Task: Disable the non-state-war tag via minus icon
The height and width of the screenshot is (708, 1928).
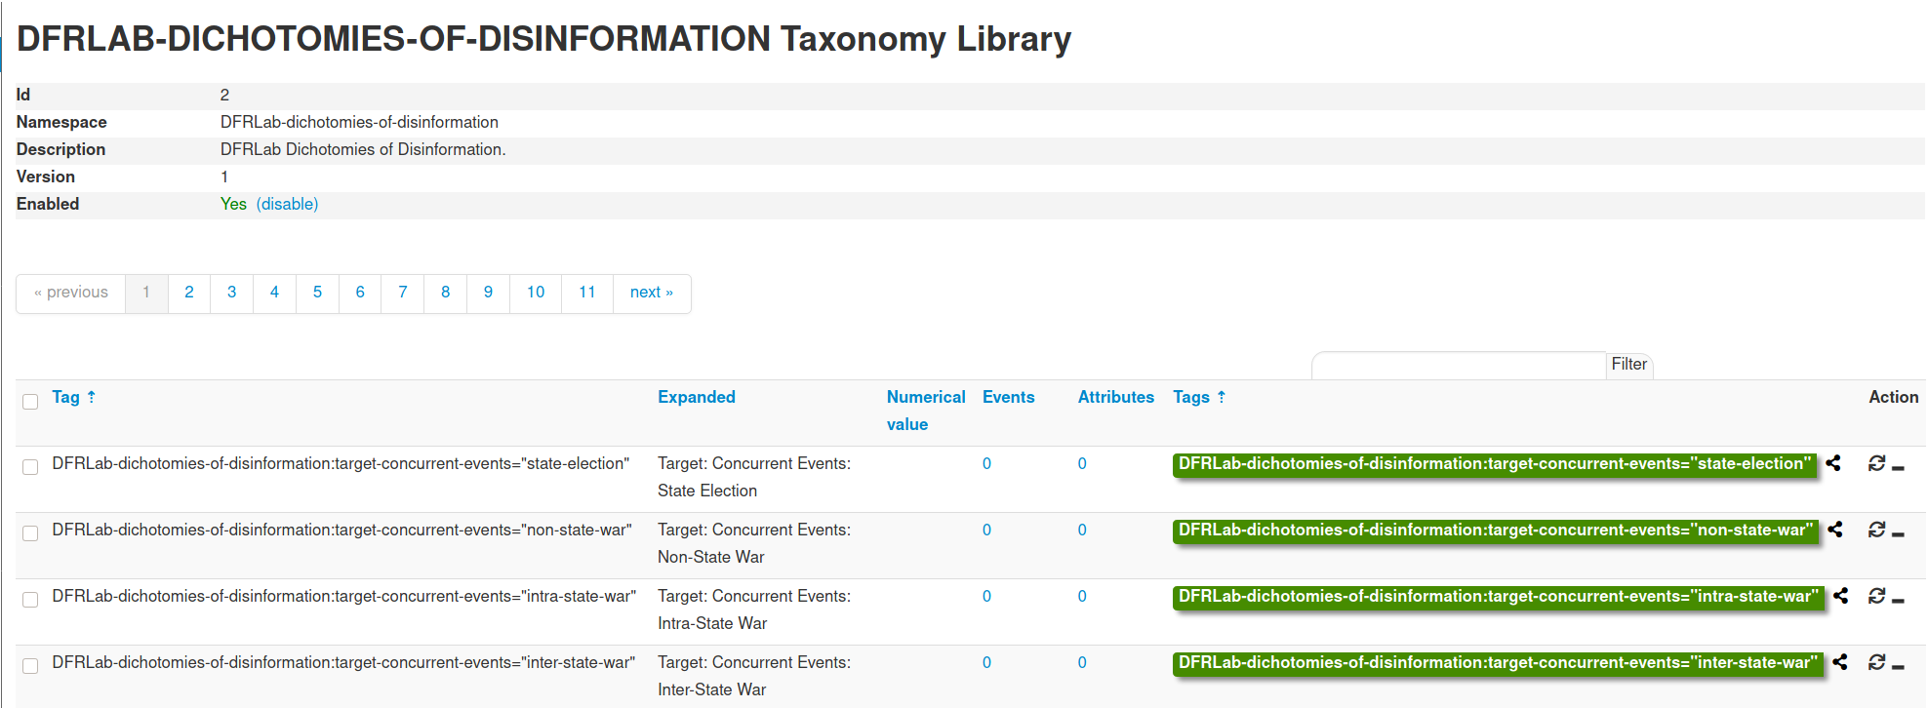Action: [x=1898, y=533]
